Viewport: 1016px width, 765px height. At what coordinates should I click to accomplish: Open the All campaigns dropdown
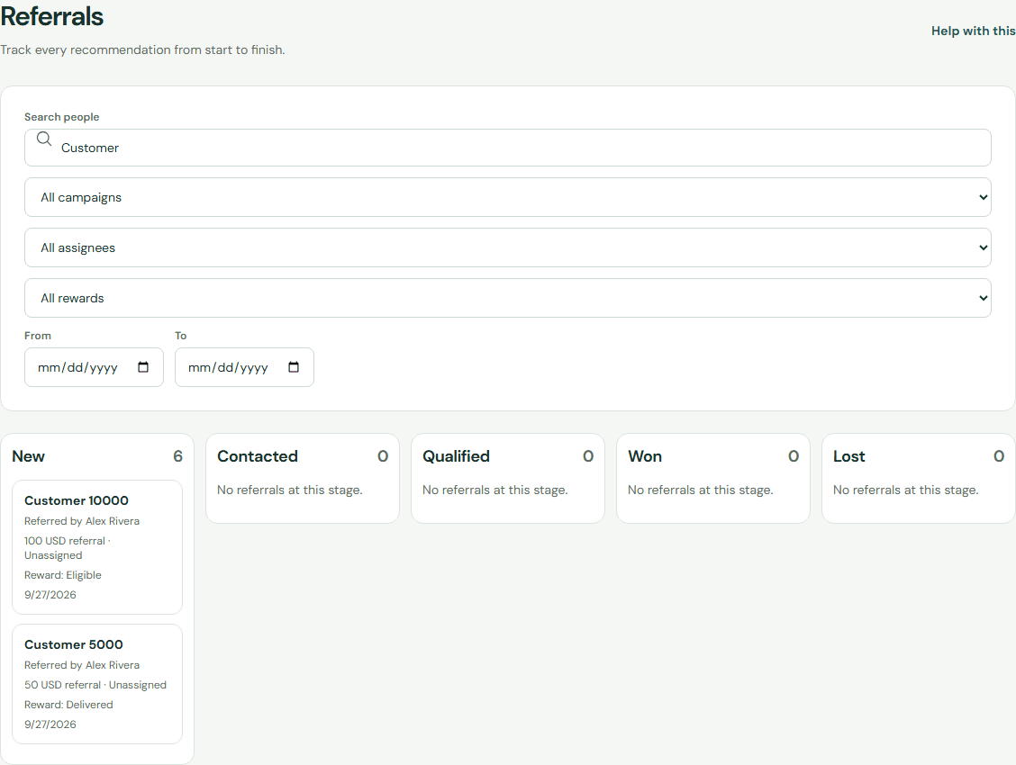coord(508,197)
